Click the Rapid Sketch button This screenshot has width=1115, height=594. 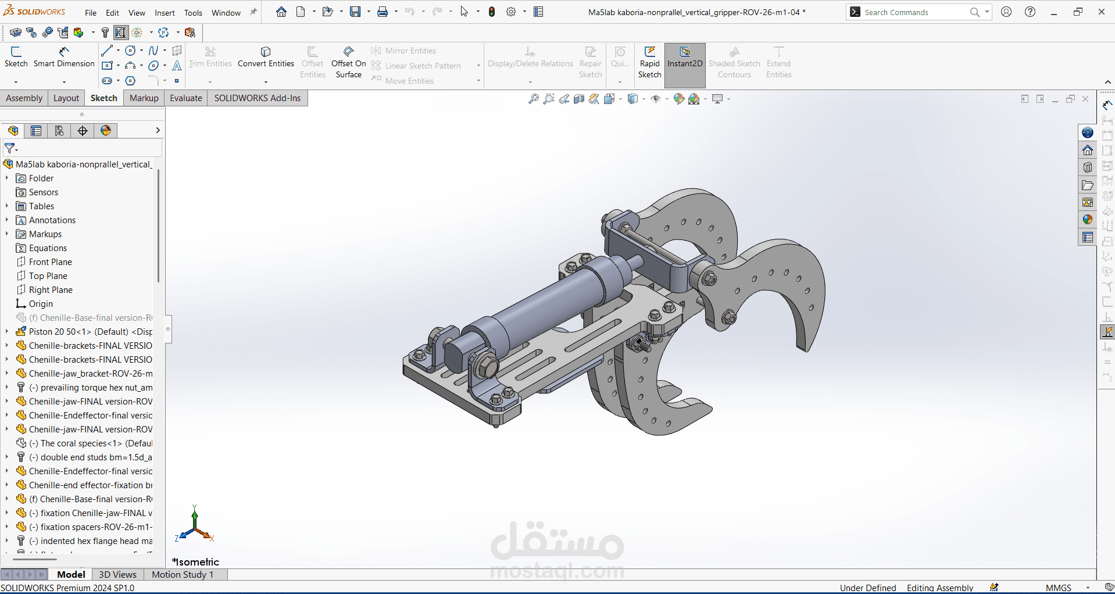click(x=649, y=63)
